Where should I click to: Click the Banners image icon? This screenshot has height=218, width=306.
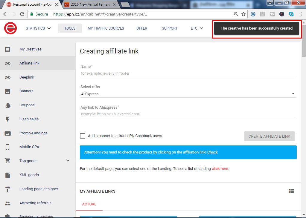[x=7, y=91]
